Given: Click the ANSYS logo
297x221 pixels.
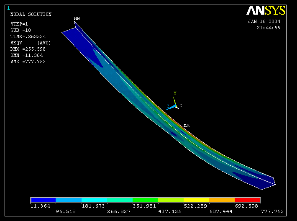Looking at the screenshot, I should pos(266,10).
